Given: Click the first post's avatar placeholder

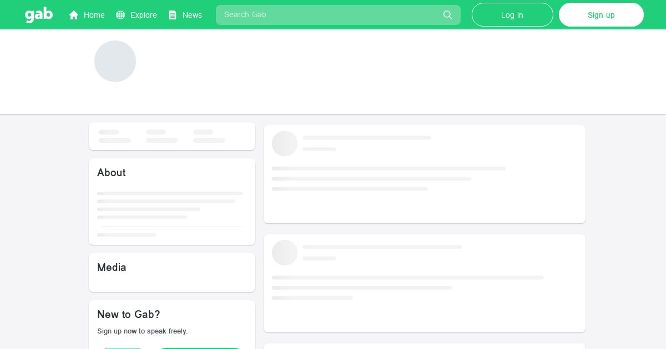Looking at the screenshot, I should 285,143.
